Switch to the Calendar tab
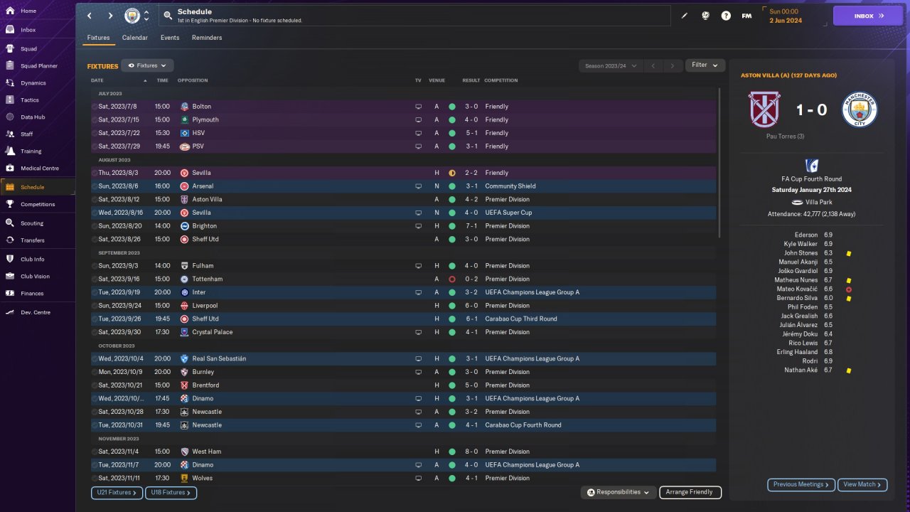Viewport: 910px width, 512px height. [135, 38]
